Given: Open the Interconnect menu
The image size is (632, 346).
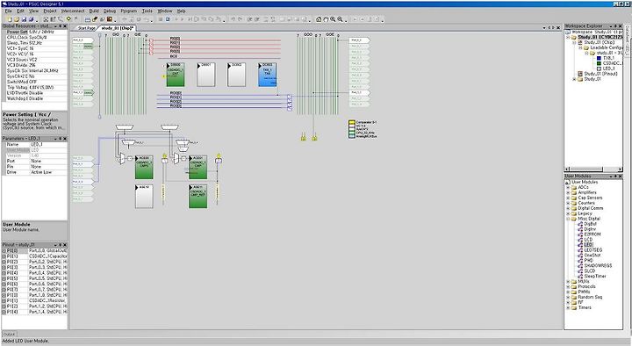Looking at the screenshot, I should 73,11.
